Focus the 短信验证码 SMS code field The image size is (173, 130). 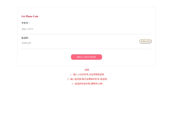[x=79, y=43]
